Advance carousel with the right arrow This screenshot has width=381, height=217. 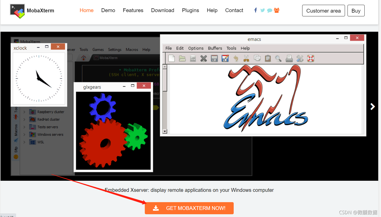pyautogui.click(x=373, y=106)
